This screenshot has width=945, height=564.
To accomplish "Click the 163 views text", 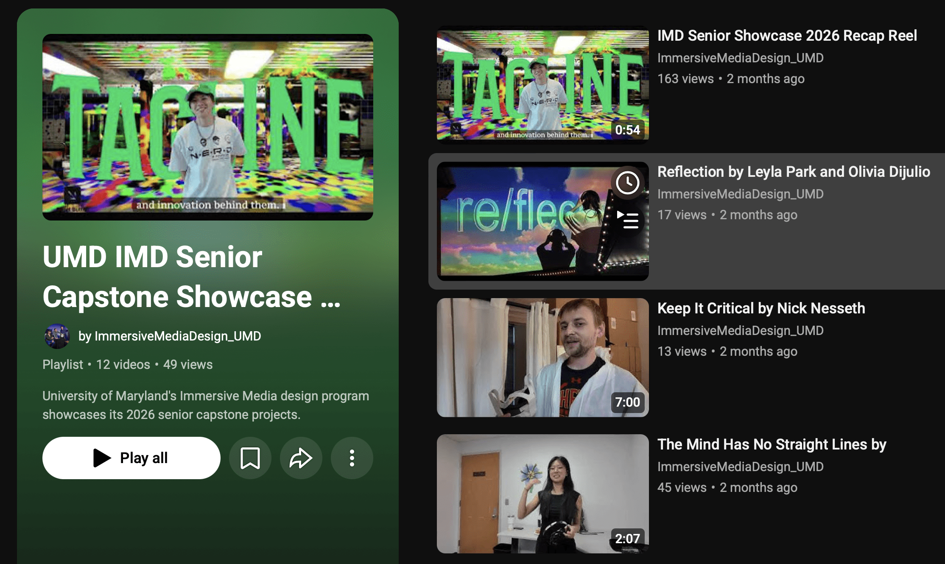I will (x=685, y=79).
